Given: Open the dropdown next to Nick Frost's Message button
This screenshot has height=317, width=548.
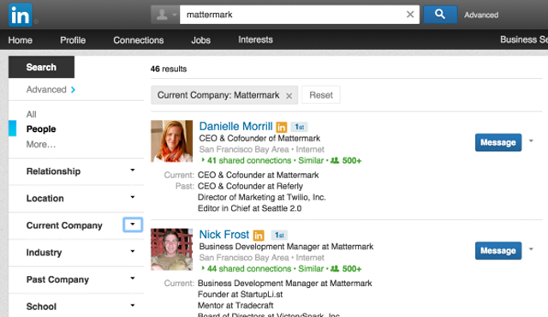Looking at the screenshot, I should coord(531,249).
